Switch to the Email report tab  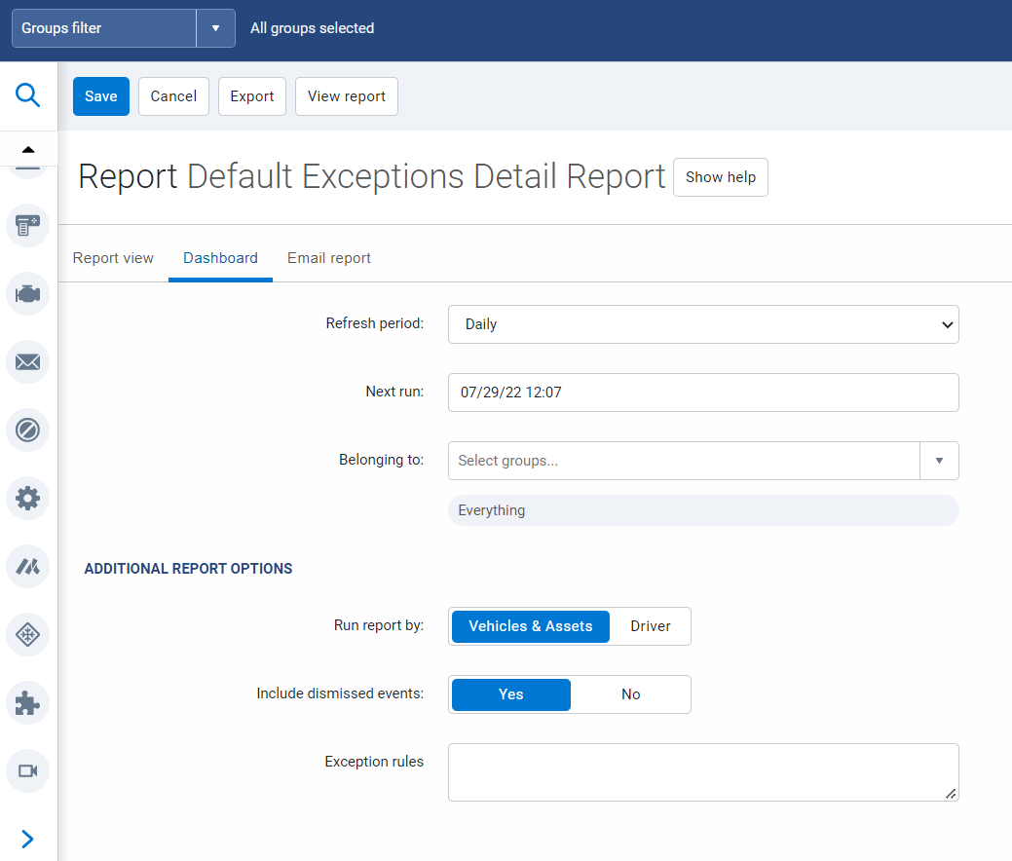tap(328, 257)
